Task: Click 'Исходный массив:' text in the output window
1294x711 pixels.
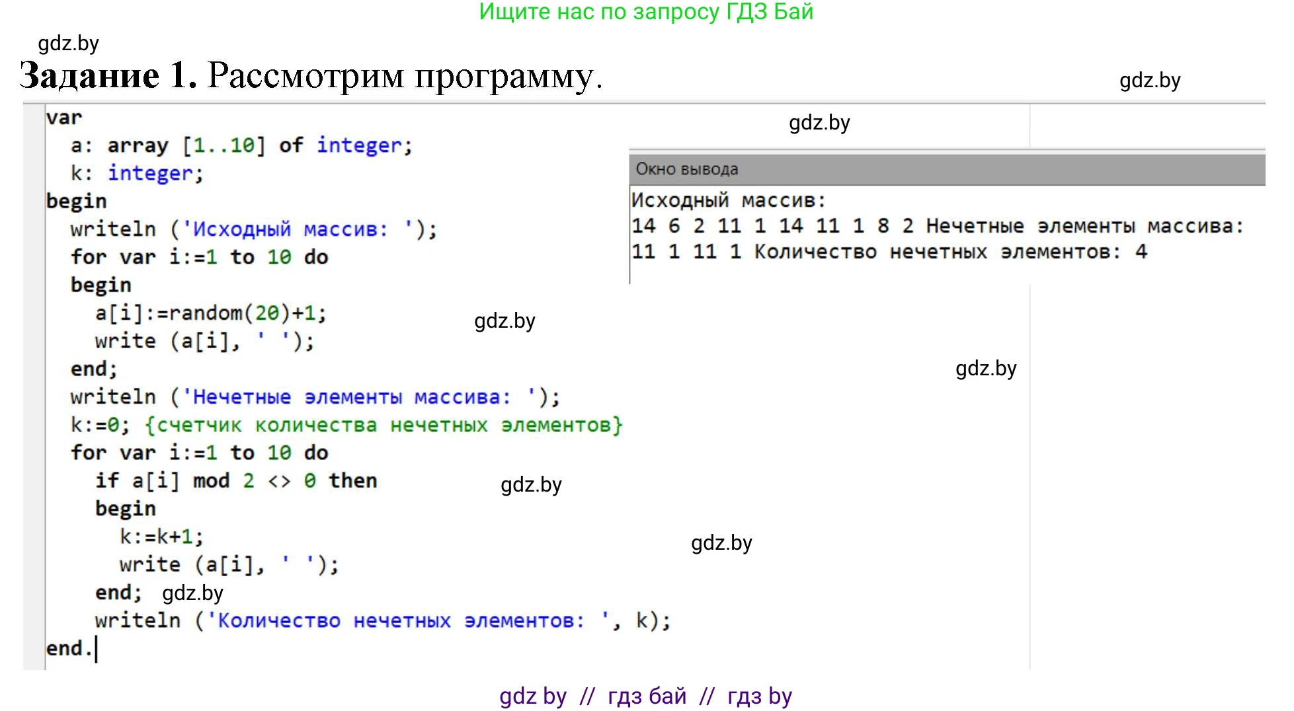Action: click(x=728, y=200)
